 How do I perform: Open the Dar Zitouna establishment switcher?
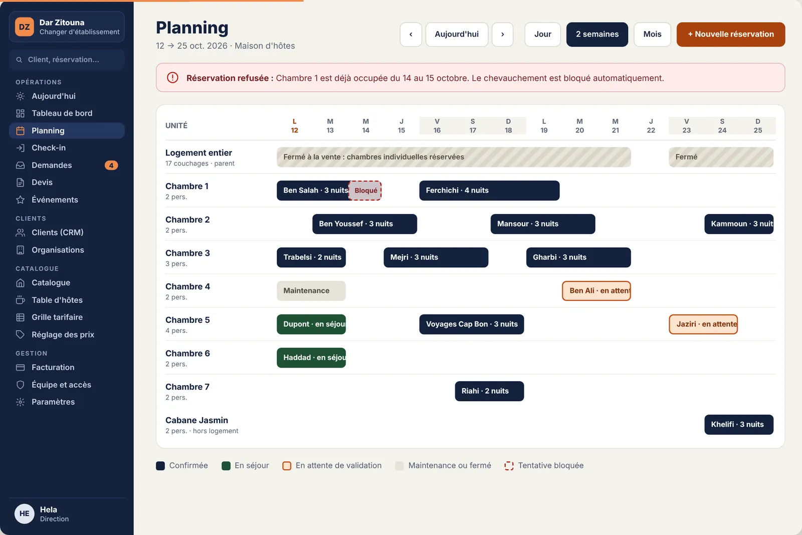click(67, 27)
